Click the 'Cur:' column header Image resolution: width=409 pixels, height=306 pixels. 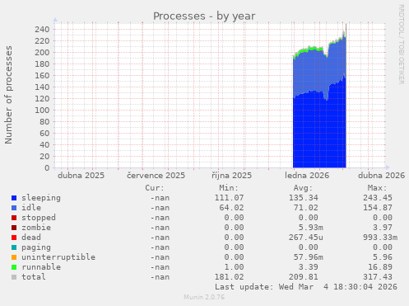pos(155,188)
